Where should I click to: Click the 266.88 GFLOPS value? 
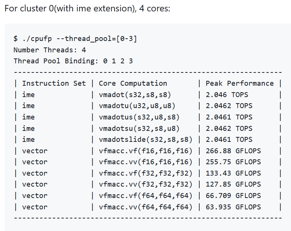click(233, 151)
